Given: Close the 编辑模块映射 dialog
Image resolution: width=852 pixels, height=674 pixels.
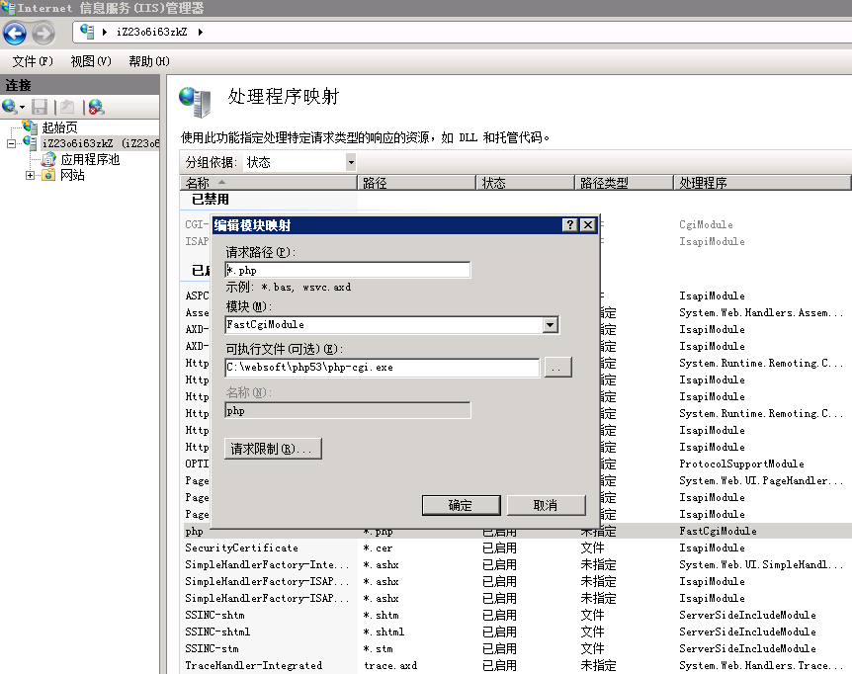Looking at the screenshot, I should pos(588,225).
